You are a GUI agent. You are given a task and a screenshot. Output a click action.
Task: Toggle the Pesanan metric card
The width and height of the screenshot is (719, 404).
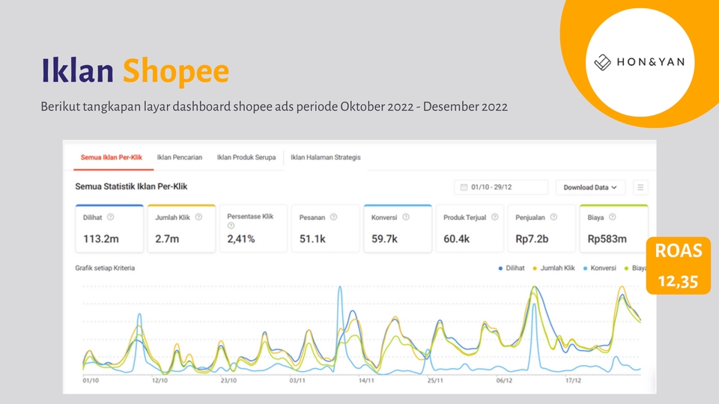(x=326, y=229)
